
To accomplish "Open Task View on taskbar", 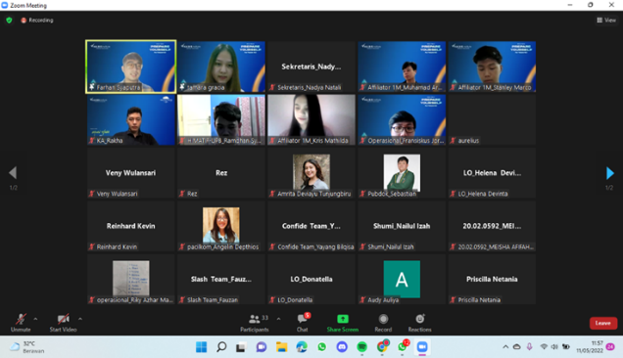I will (241, 347).
